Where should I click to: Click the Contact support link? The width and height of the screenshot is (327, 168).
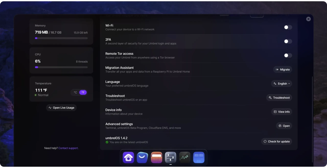68,148
